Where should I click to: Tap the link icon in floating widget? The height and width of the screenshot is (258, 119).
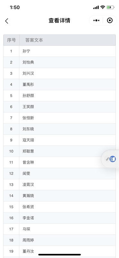[x=107, y=159]
